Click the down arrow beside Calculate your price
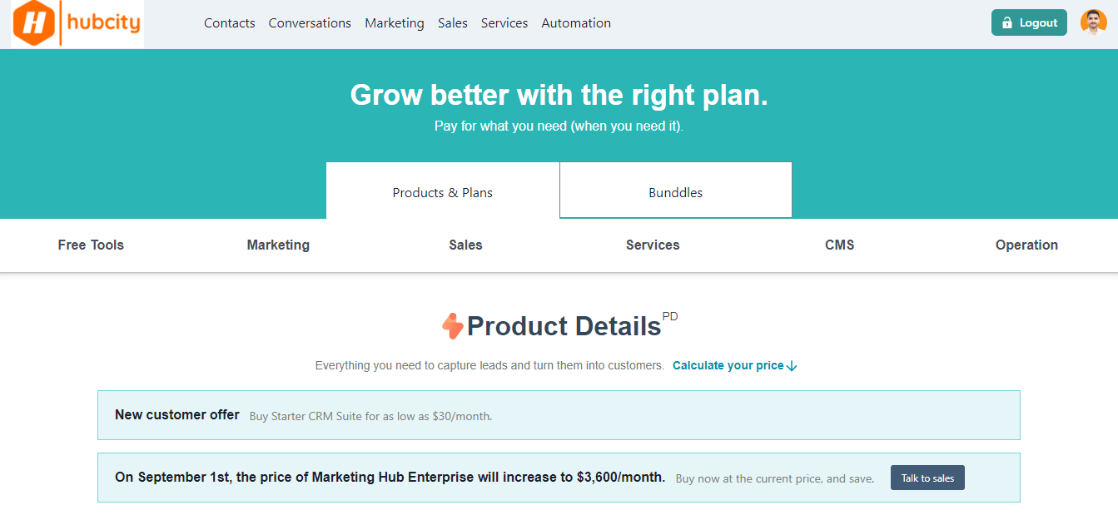The height and width of the screenshot is (515, 1118). pos(792,366)
